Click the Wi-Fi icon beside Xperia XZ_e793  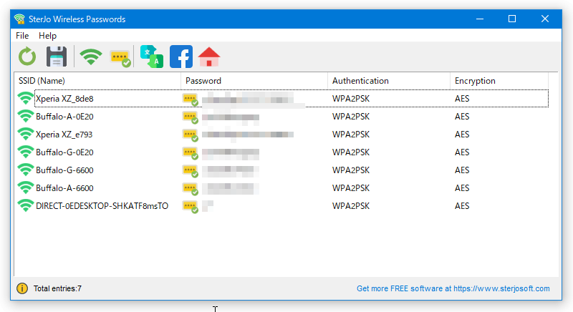pos(26,135)
